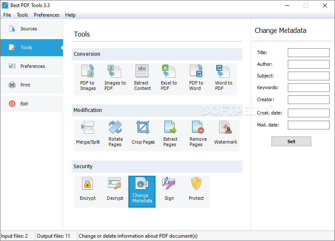Close the Best PDF Tools window
335x241 pixels.
pyautogui.click(x=325, y=5)
